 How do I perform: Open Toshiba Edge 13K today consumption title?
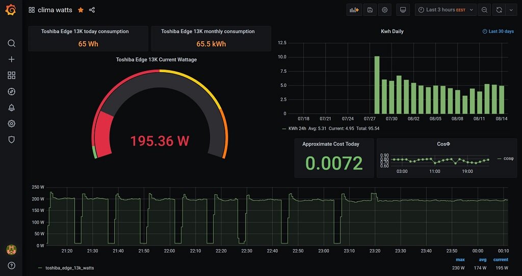[x=85, y=32]
